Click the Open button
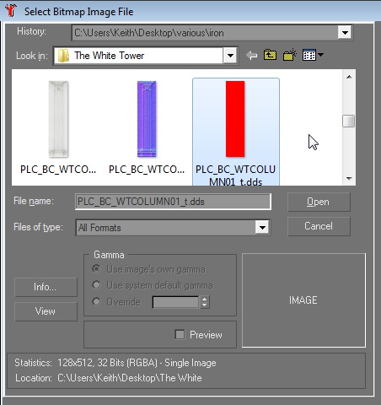 click(319, 202)
